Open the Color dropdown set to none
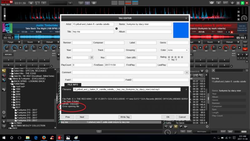This screenshot has width=250, height=141. 178,50
